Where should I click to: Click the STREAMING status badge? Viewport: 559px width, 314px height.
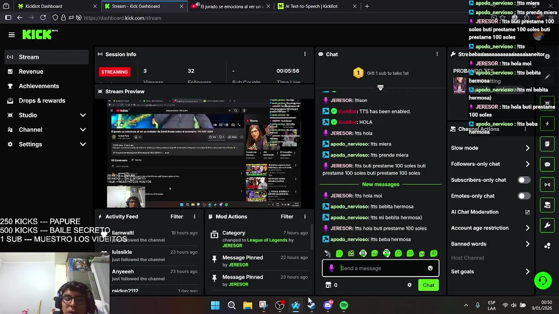tap(114, 72)
